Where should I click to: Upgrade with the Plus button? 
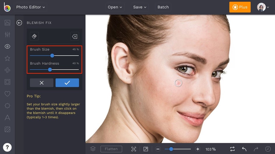pos(240,7)
